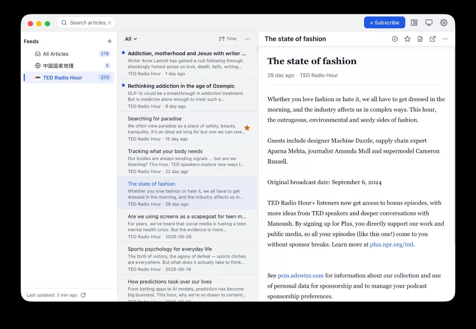This screenshot has width=476, height=329.
Task: Click the 278 count badge on All Articles
Action: click(105, 54)
